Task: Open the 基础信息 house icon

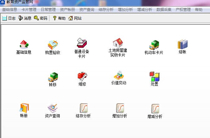Action: point(24,44)
